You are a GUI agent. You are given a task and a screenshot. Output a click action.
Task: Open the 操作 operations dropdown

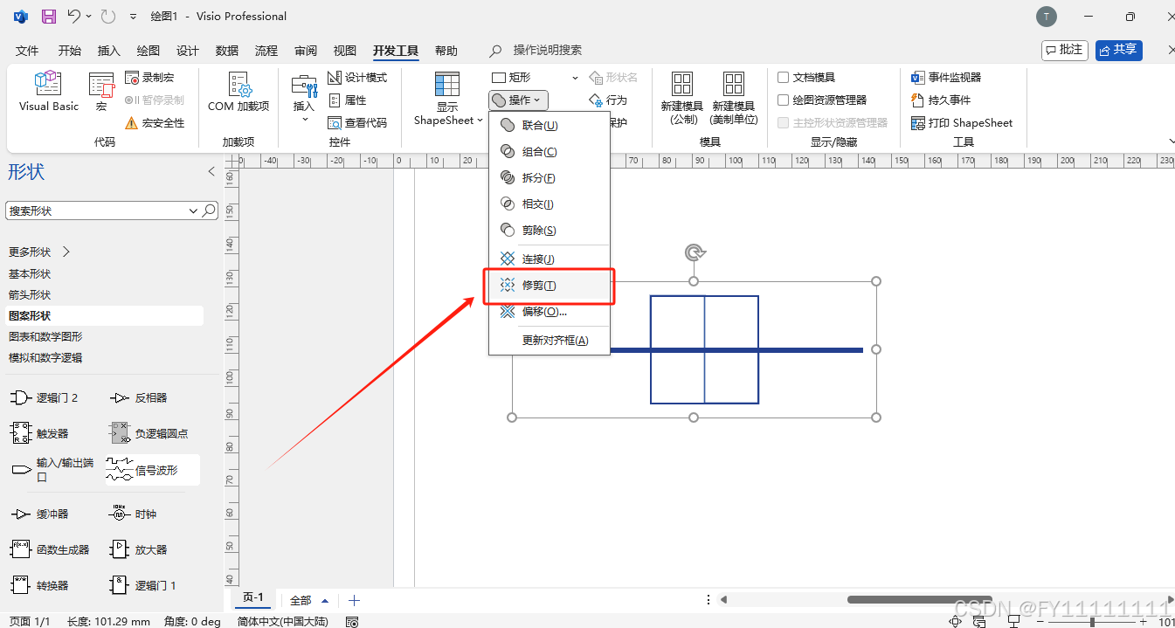tap(519, 100)
